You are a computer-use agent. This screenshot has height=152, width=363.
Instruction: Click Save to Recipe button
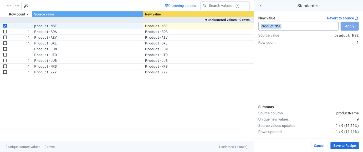344,146
